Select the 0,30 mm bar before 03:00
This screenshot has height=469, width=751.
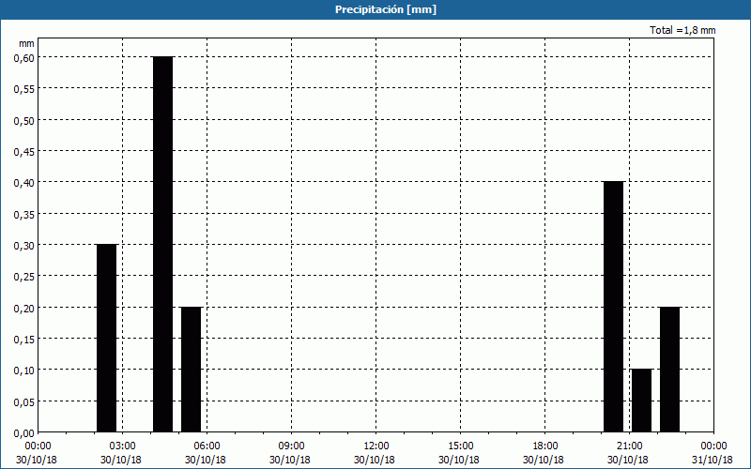(x=106, y=338)
